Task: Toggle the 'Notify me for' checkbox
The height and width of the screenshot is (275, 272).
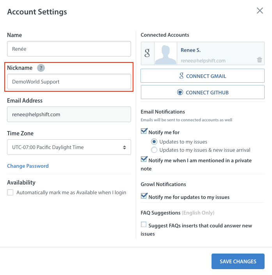Action: [x=144, y=132]
